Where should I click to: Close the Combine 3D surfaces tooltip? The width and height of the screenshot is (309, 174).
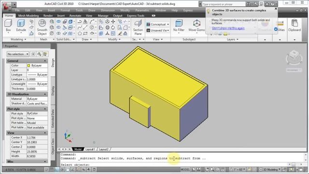coord(276,9)
